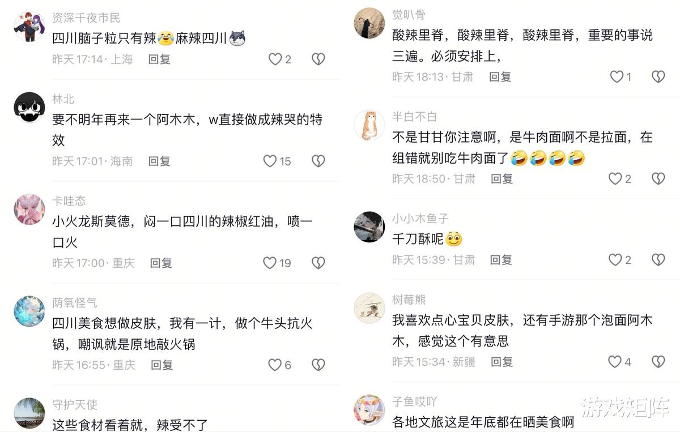Like 树莓熊's comment with 4 likes
The image size is (680, 432).
pyautogui.click(x=615, y=361)
